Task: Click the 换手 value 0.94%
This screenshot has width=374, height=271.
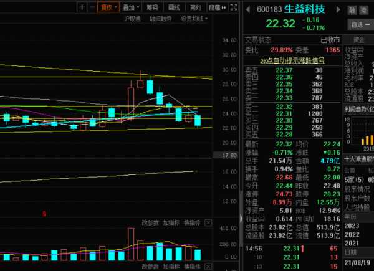Action: click(284, 169)
